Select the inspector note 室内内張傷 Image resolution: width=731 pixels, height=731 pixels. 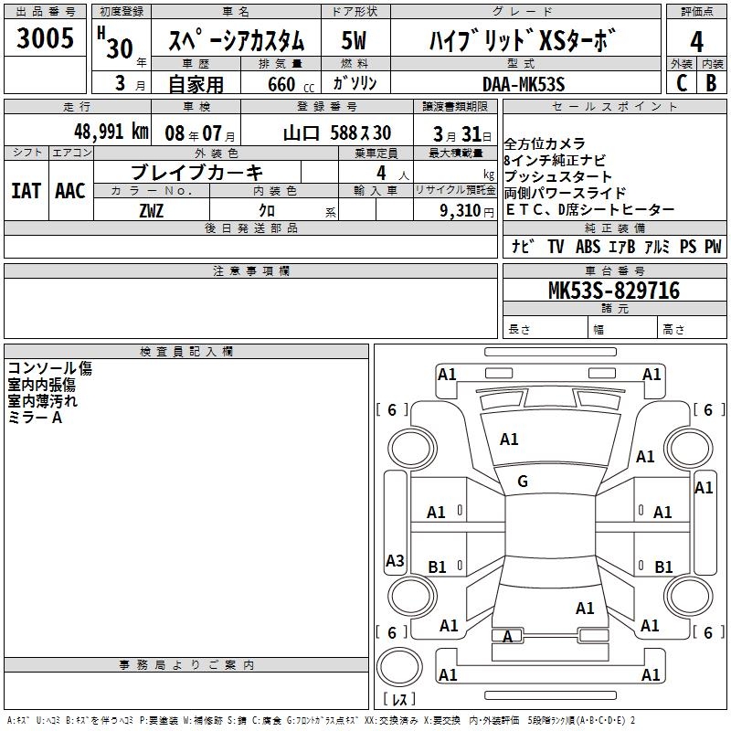[41, 385]
